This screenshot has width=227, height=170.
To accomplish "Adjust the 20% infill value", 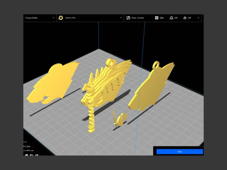I will click(162, 18).
